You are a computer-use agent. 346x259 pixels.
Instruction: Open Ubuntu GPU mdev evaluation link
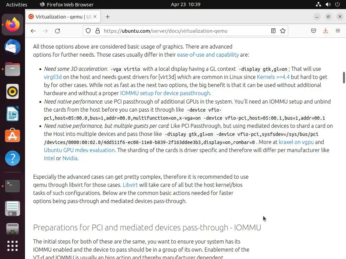tap(79, 150)
